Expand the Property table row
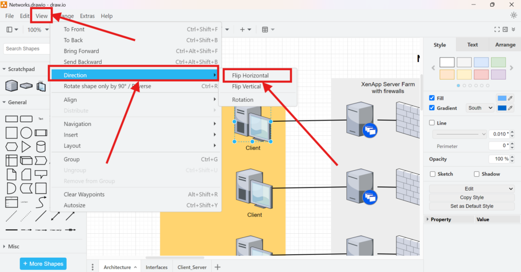 tap(428, 220)
